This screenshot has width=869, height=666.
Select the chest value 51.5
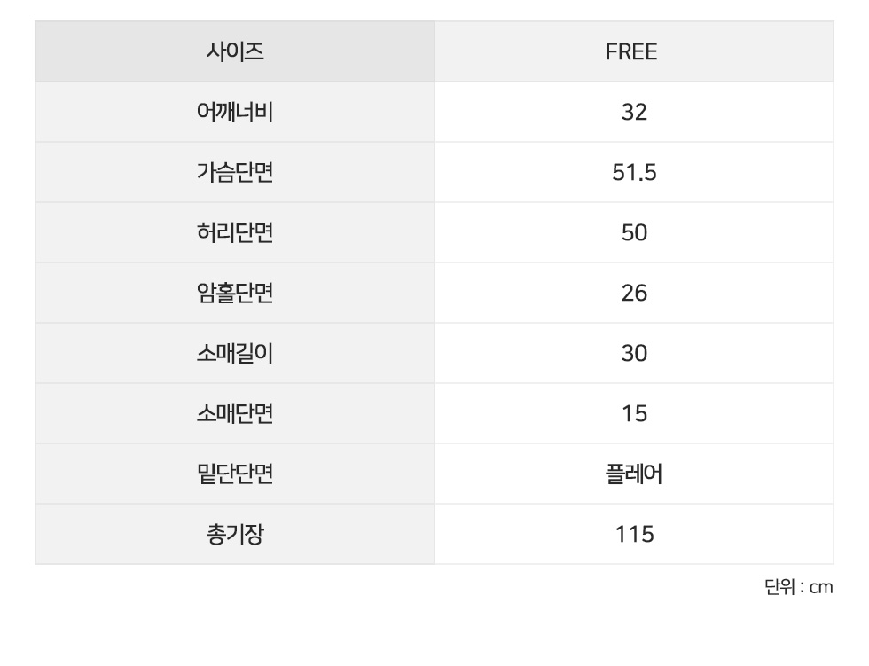pyautogui.click(x=634, y=173)
